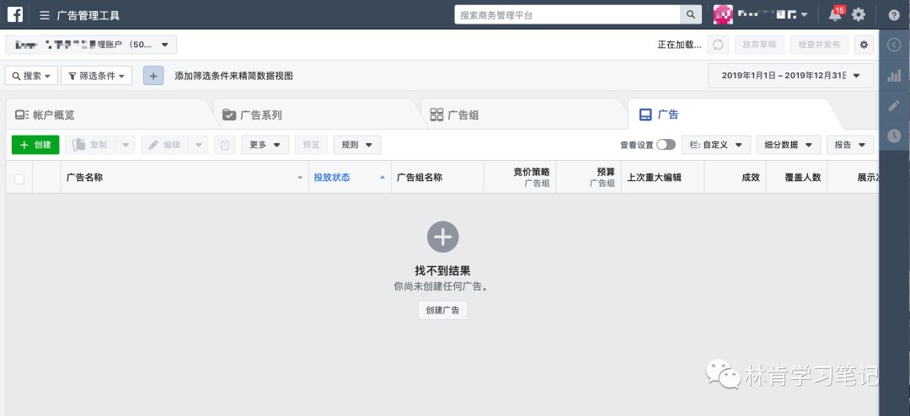Viewport: 910px width, 416px height.
Task: Focus the 搜索商务管理平台 search field
Action: pyautogui.click(x=567, y=15)
